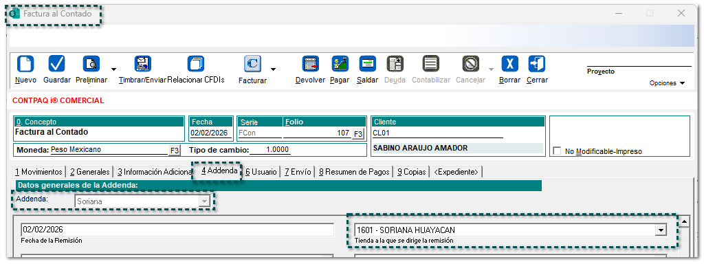Click the CONTPAQ i® COMERCIAL label
Screen dimensions: 704x275
[x=58, y=100]
